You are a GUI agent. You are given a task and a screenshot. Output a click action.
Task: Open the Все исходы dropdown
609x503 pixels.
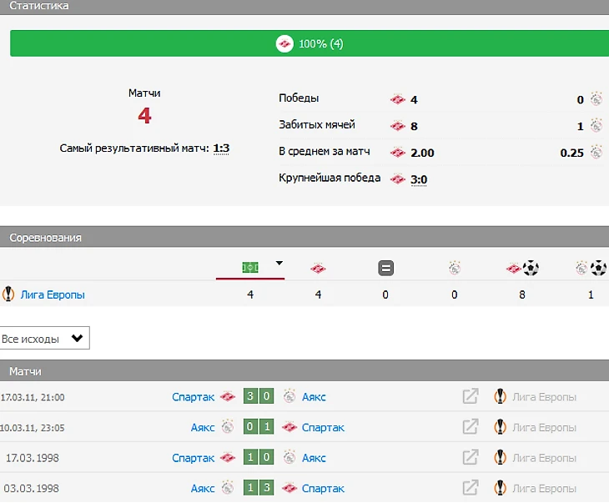[44, 338]
